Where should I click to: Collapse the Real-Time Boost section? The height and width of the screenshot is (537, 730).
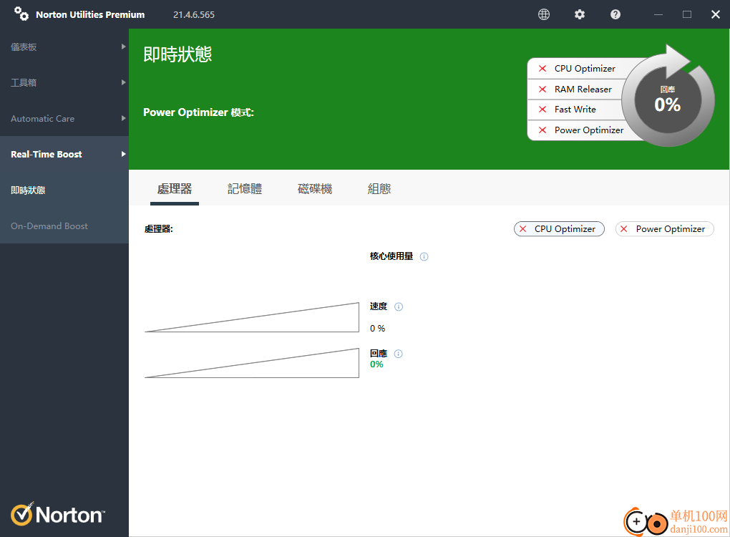(64, 154)
